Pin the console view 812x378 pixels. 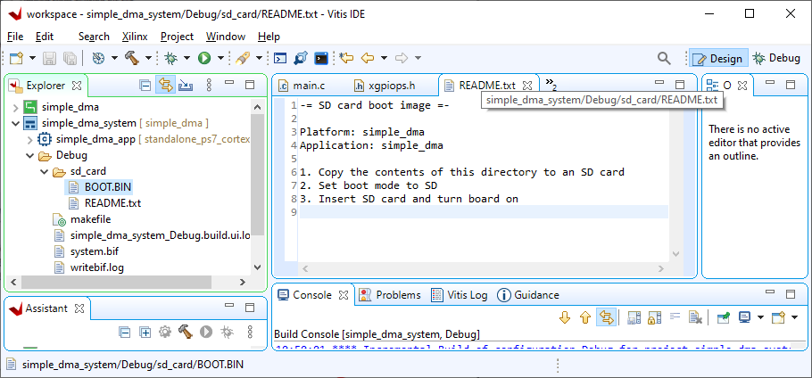tap(724, 317)
